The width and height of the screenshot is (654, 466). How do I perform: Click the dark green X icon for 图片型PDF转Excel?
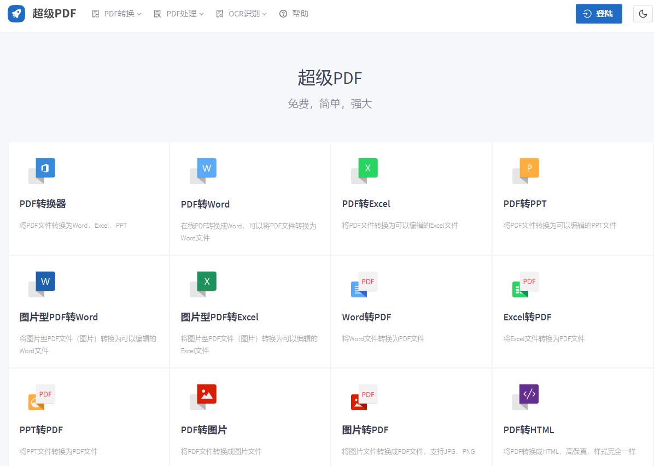pos(203,284)
